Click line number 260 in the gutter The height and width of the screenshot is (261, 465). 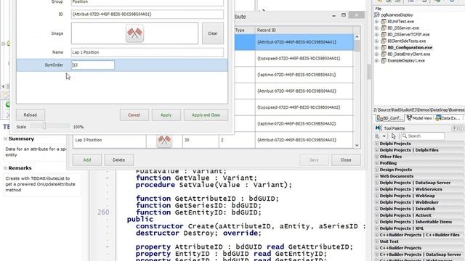point(103,212)
